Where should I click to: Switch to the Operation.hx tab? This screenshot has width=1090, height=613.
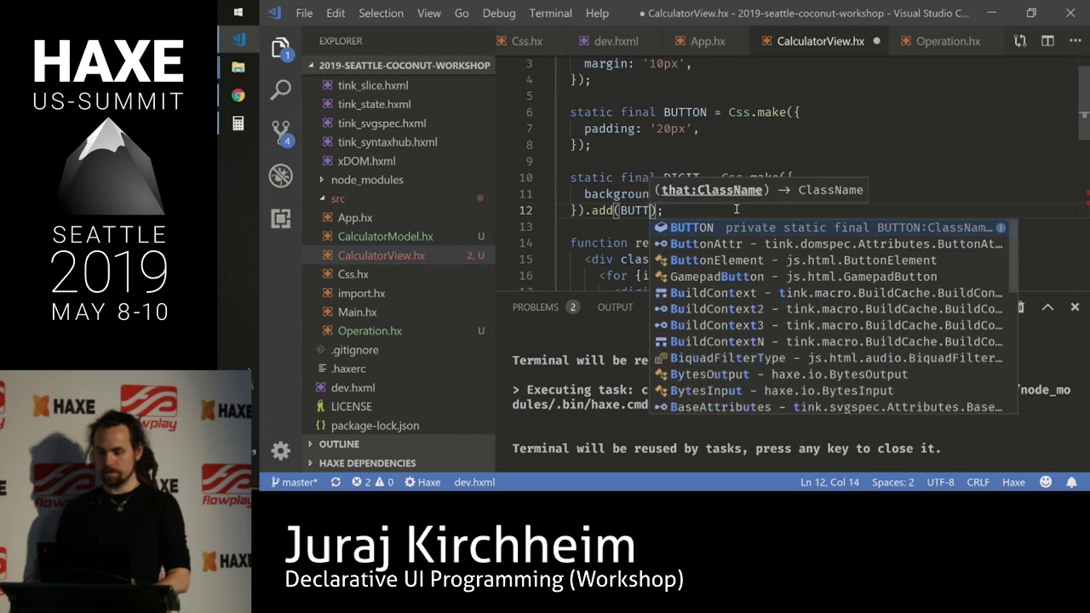948,41
